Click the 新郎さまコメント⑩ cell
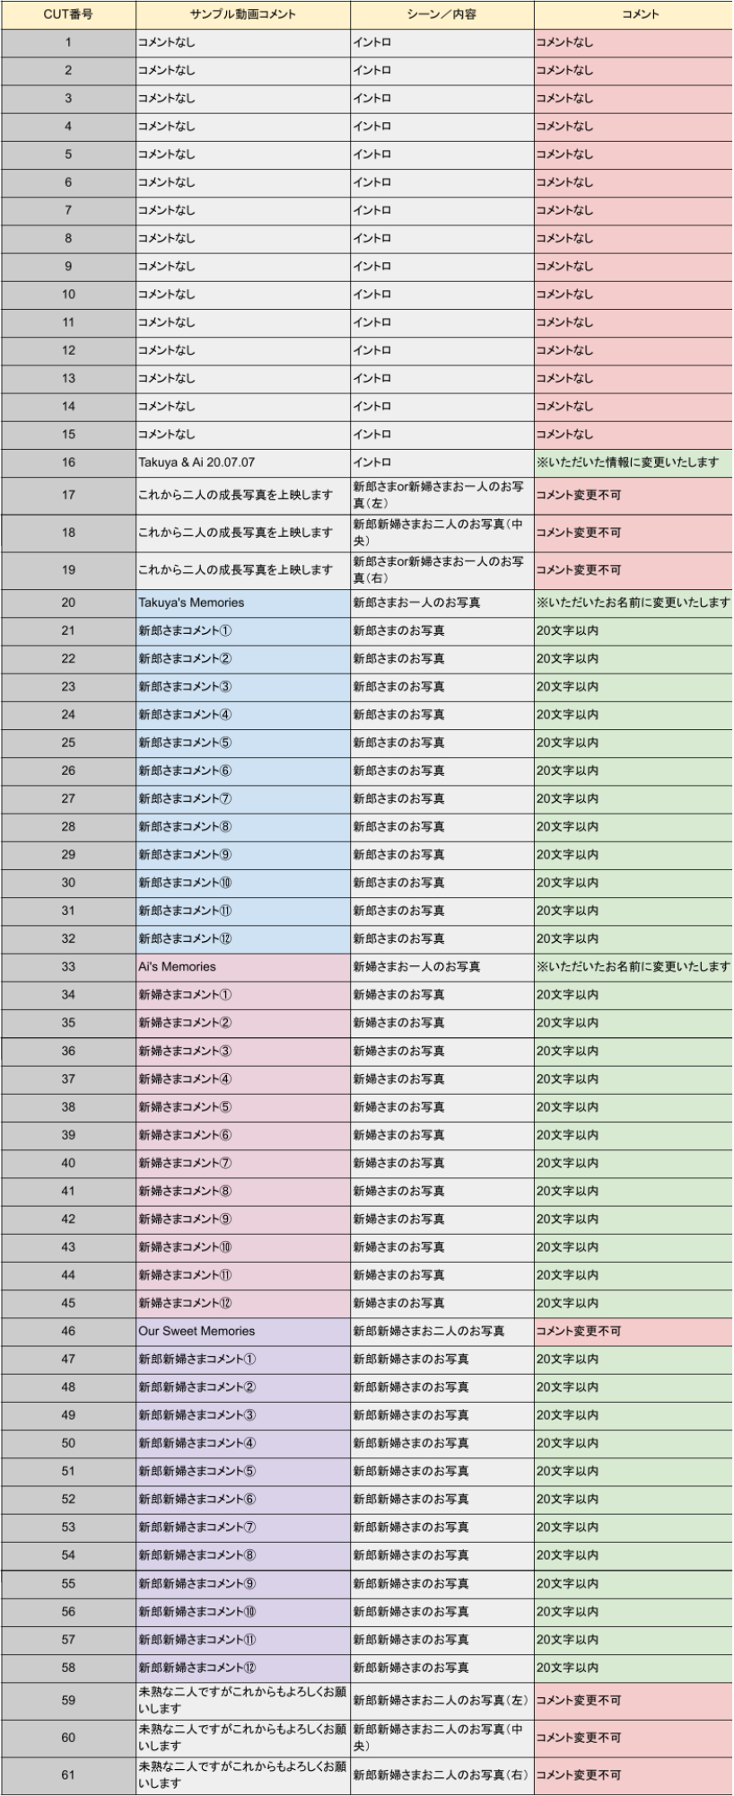The image size is (734, 1796). 242,883
